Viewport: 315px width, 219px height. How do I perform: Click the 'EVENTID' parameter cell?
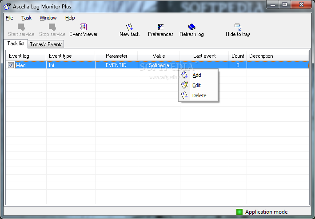(116, 65)
